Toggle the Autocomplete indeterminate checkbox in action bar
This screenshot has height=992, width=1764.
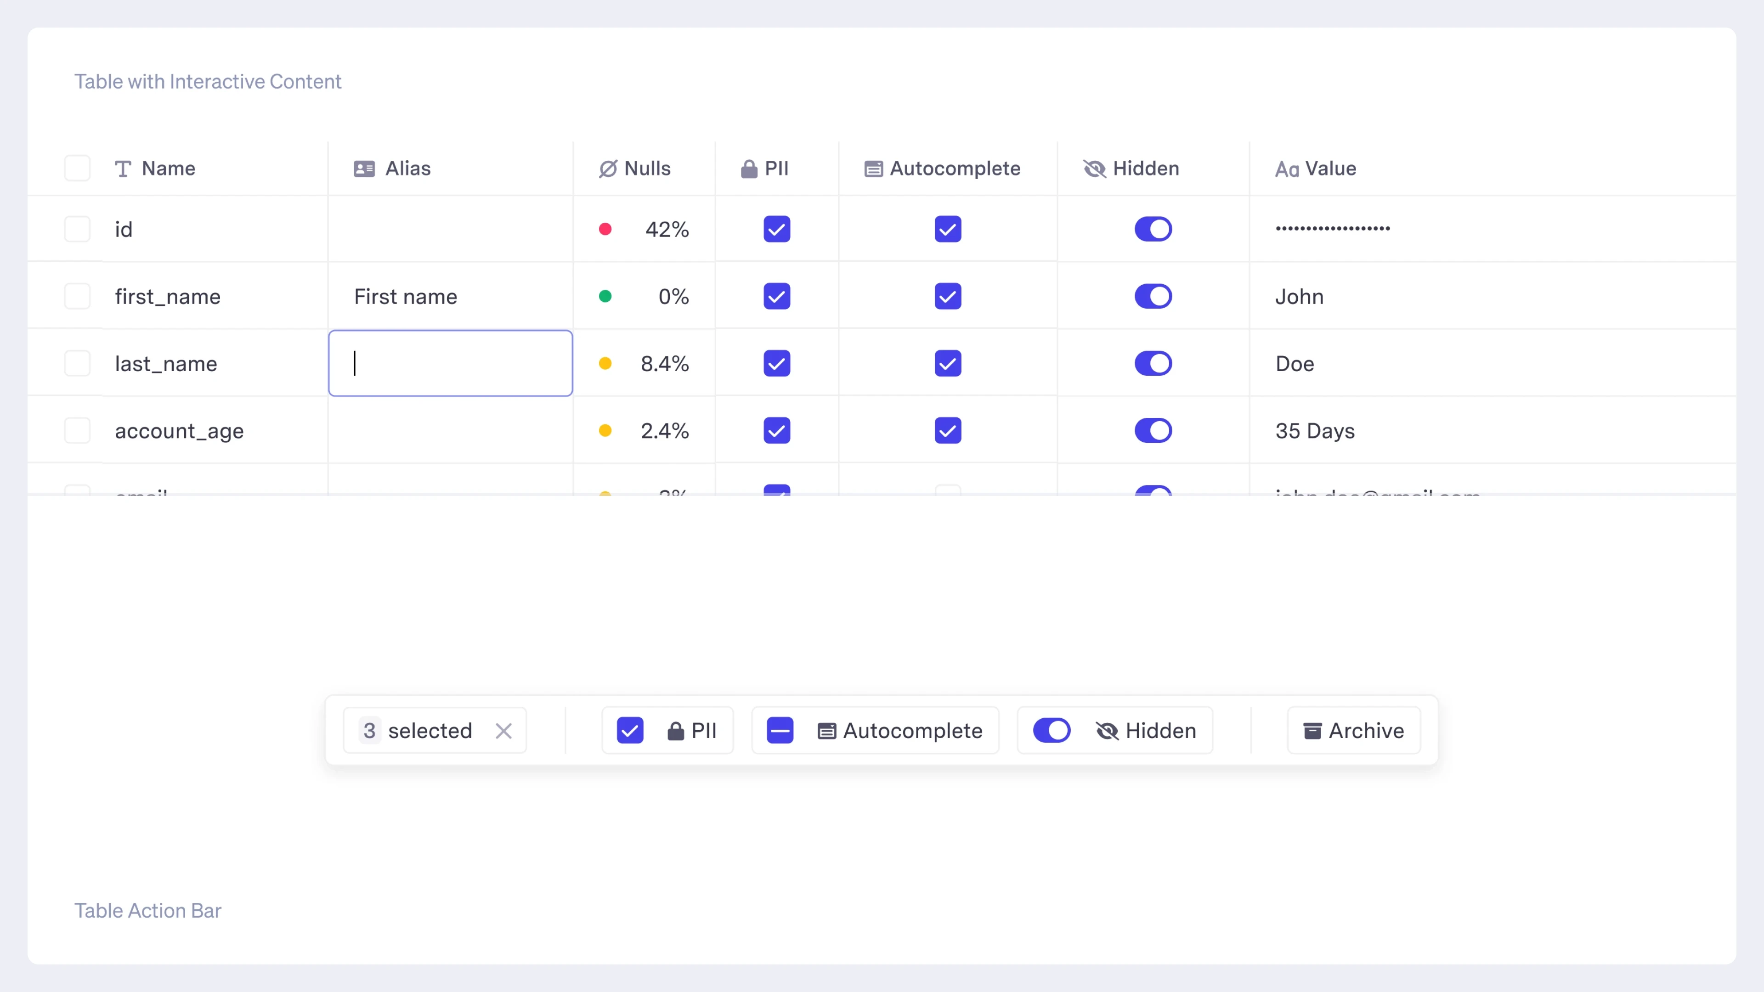click(x=780, y=731)
